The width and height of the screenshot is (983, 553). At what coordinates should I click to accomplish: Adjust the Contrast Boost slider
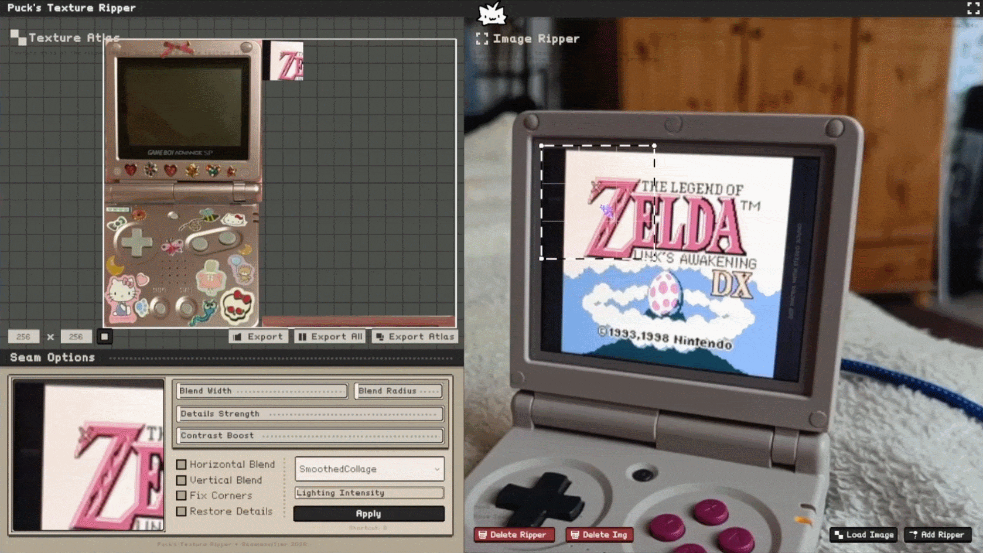(310, 435)
